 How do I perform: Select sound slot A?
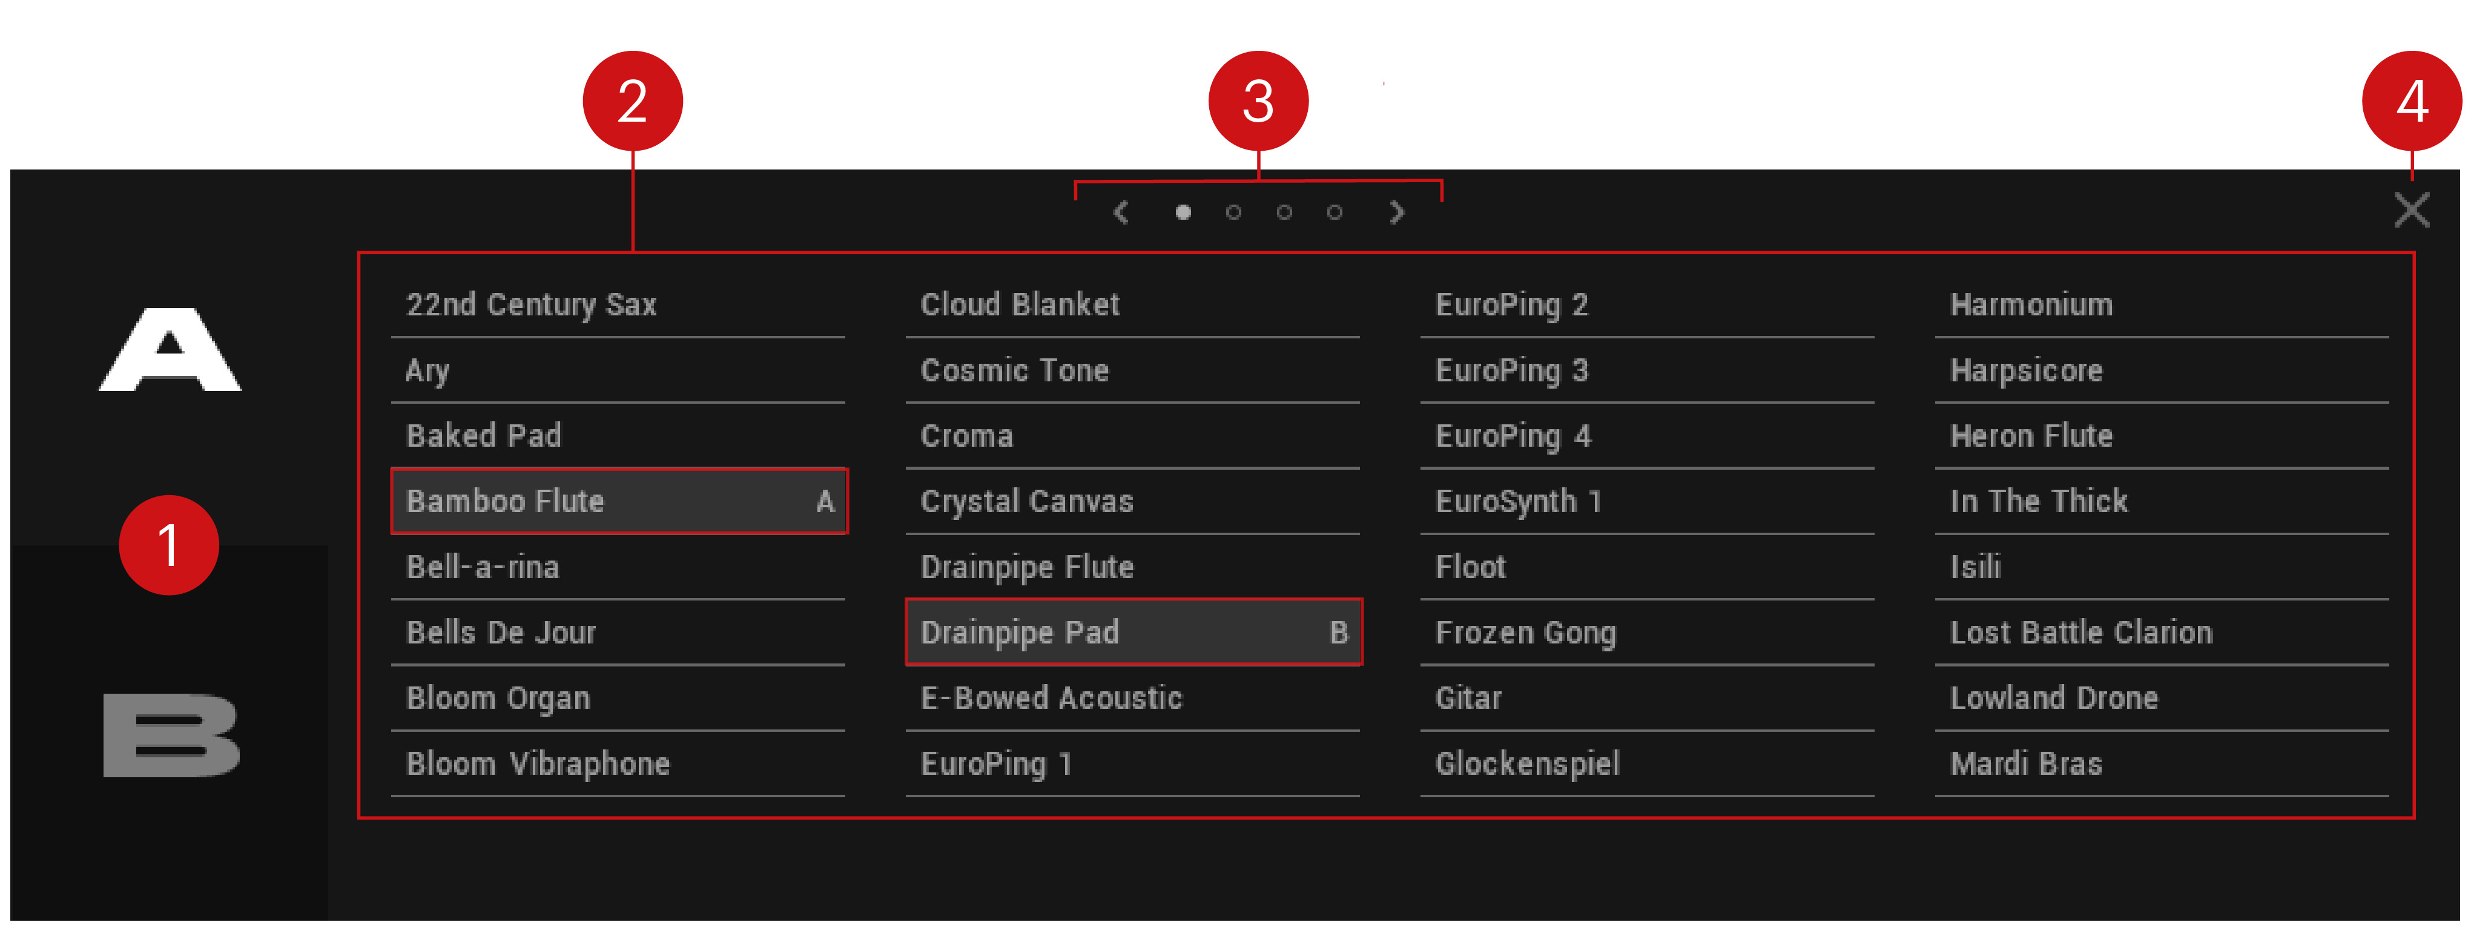[x=171, y=350]
